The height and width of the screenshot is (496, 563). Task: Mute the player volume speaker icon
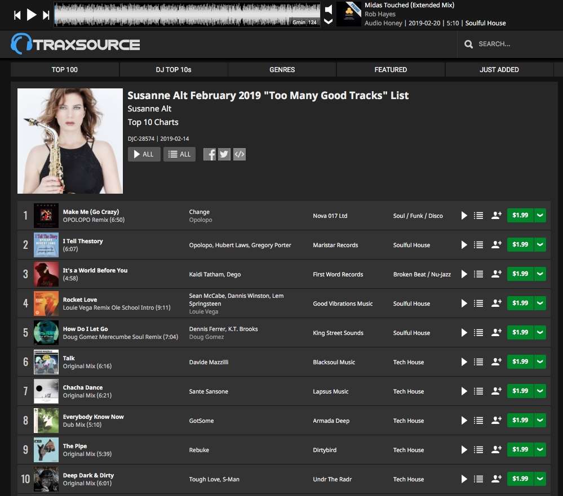pyautogui.click(x=328, y=10)
